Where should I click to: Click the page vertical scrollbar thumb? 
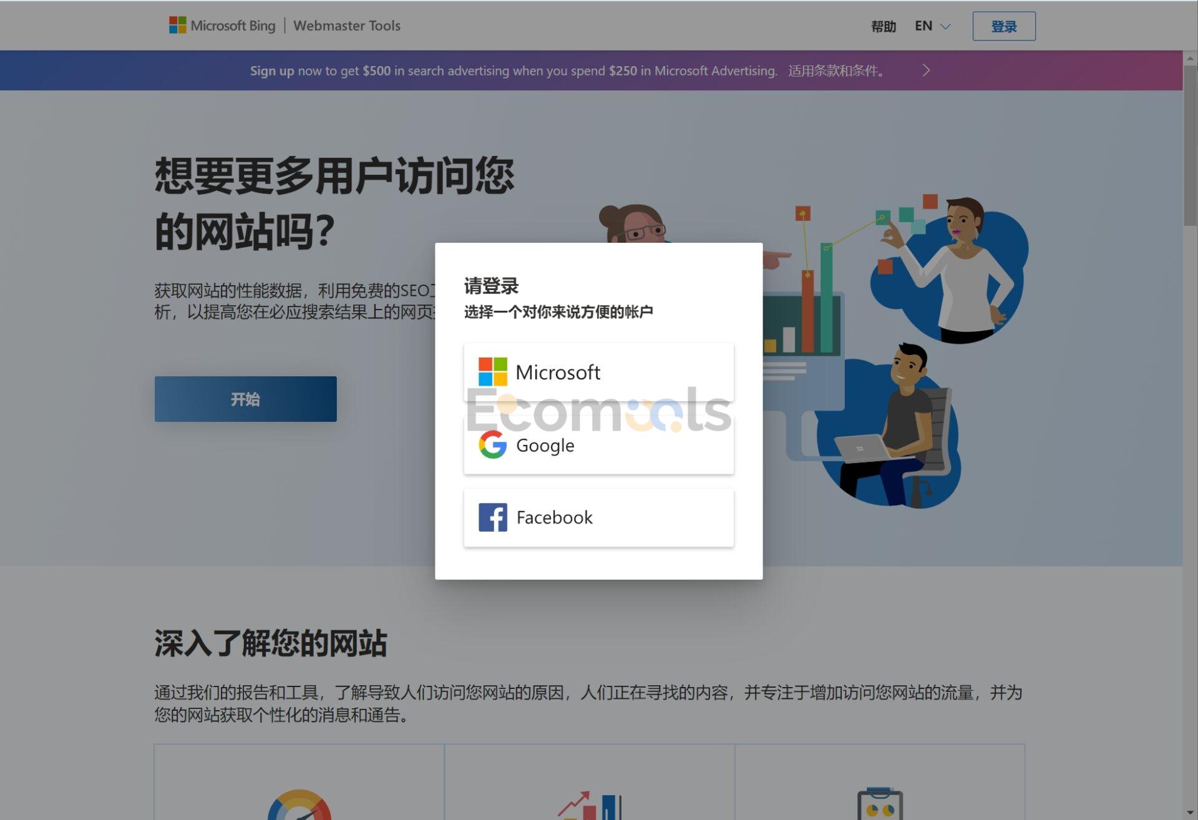[x=1191, y=145]
